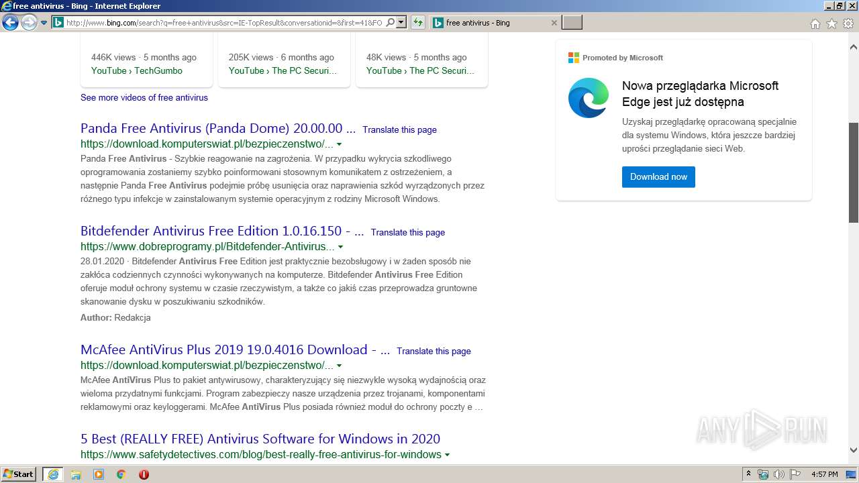The height and width of the screenshot is (483, 859).
Task: Open the Tools gear icon
Action: pyautogui.click(x=848, y=23)
